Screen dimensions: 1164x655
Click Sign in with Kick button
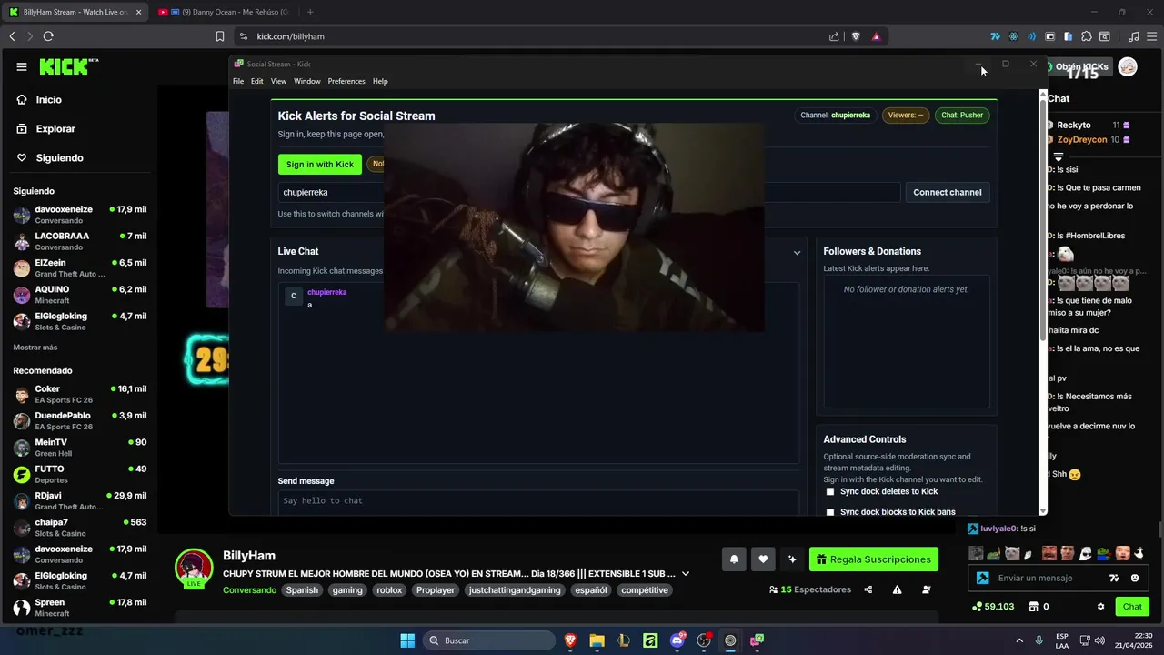tap(319, 164)
